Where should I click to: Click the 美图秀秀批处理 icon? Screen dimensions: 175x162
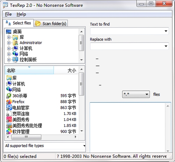coord(9,126)
